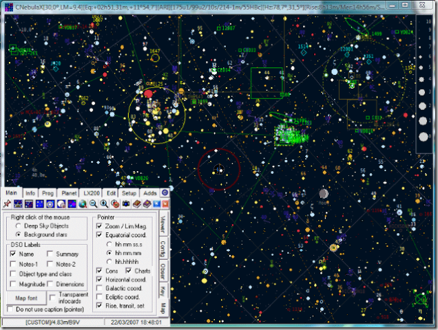Screen dimensions: 438x330
Task: Click the orange close icon in the toolbar
Action: pyautogui.click(x=165, y=204)
